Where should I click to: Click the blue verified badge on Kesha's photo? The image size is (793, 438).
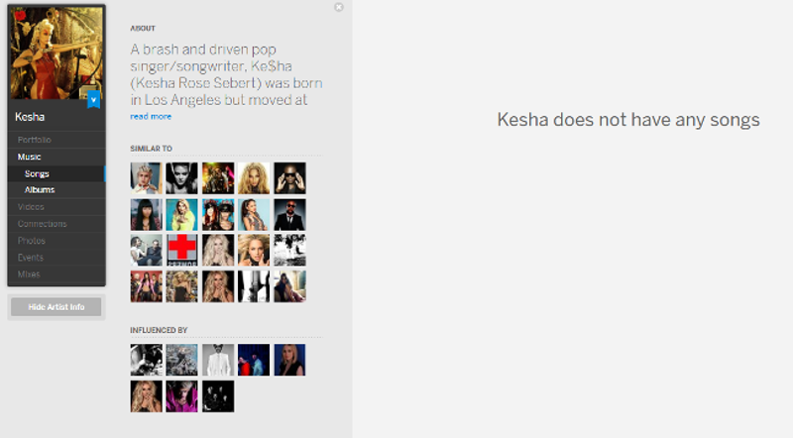click(93, 99)
